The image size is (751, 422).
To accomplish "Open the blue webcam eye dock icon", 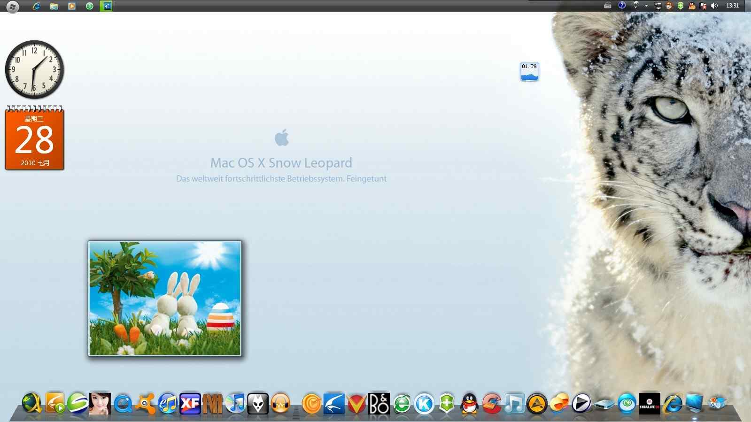I will 627,404.
